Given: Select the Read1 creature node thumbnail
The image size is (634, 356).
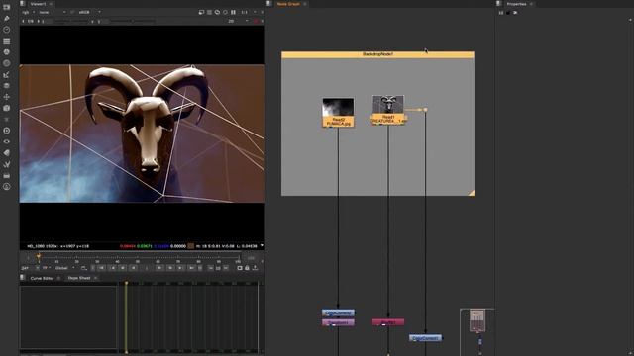Looking at the screenshot, I should pos(388,105).
